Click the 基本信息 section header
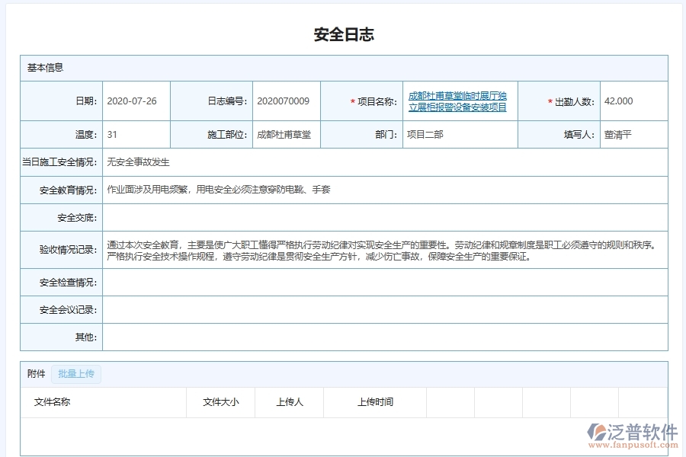The height and width of the screenshot is (457, 686). [x=42, y=67]
